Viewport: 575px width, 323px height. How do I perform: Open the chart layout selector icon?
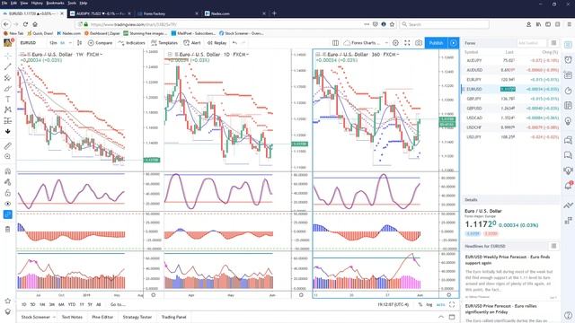335,43
